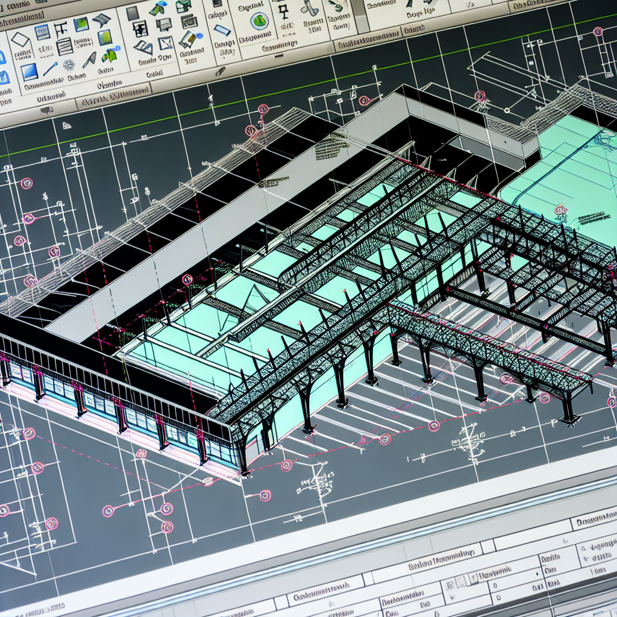The width and height of the screenshot is (617, 617).
Task: Select the blue diagonal pen tool icon
Action: tap(51, 69)
